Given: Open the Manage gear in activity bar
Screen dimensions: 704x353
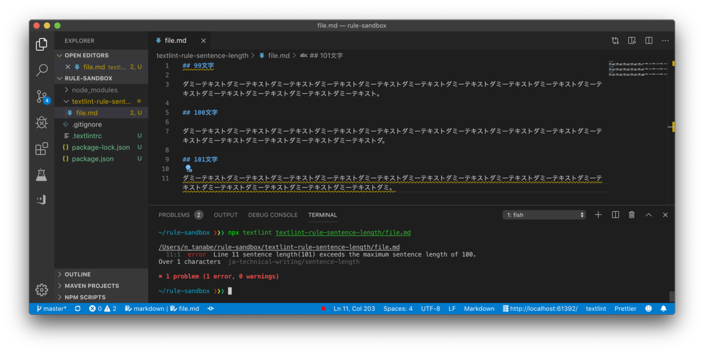Looking at the screenshot, I should (42, 290).
